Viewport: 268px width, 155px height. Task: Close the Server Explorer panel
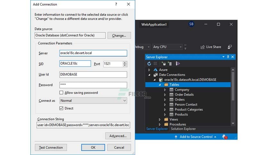pos(233,57)
